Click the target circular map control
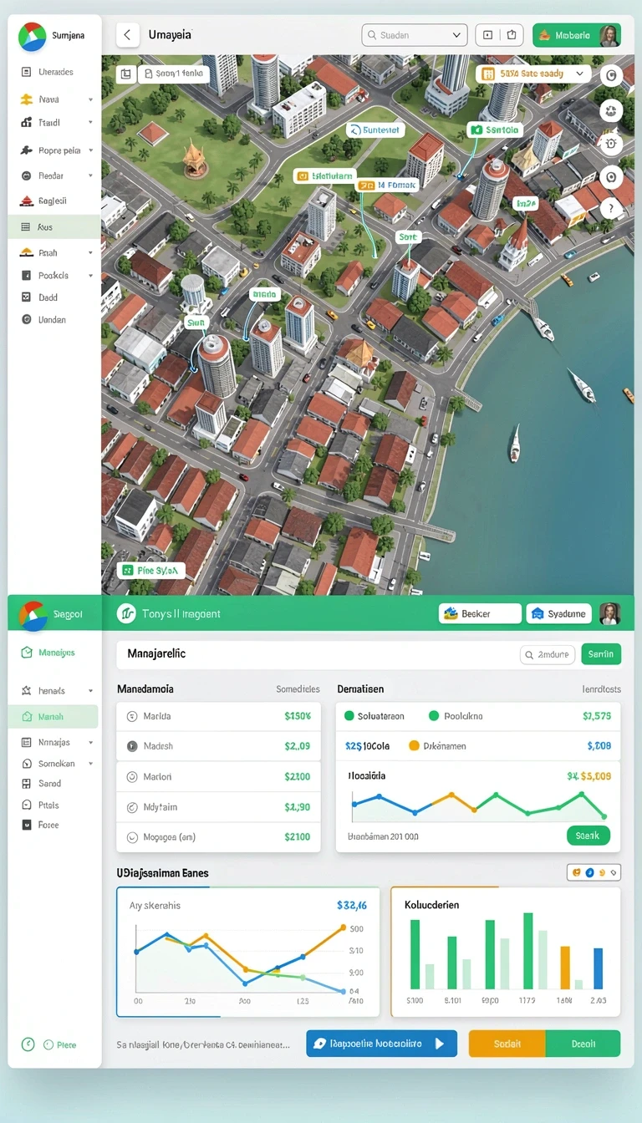The height and width of the screenshot is (1123, 642). (611, 177)
